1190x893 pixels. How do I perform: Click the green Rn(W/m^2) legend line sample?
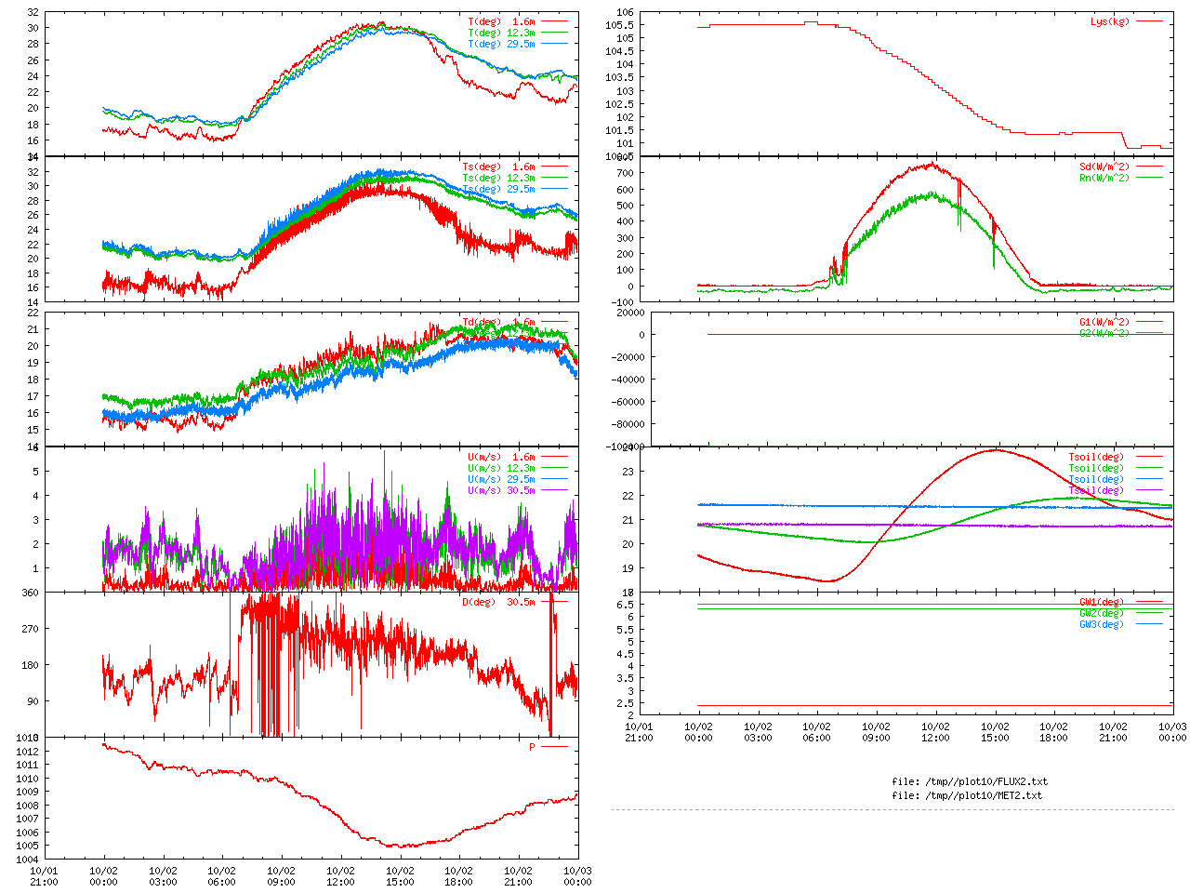[1149, 178]
